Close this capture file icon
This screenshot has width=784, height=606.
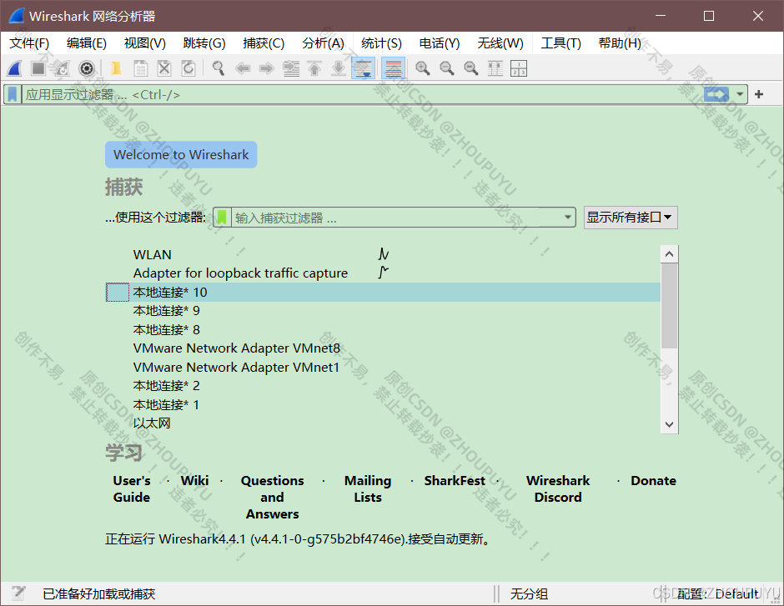(164, 68)
